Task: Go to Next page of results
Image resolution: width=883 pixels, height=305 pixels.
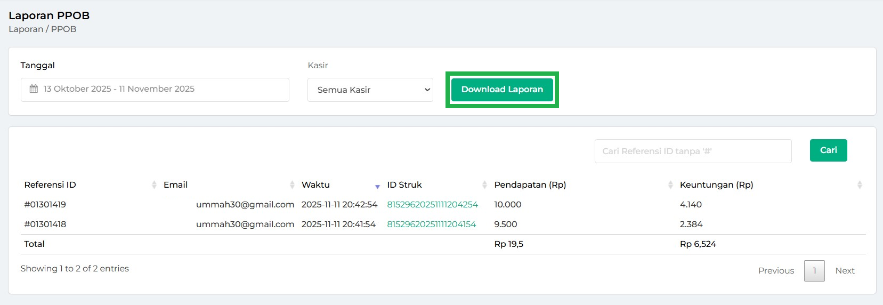Action: [845, 271]
